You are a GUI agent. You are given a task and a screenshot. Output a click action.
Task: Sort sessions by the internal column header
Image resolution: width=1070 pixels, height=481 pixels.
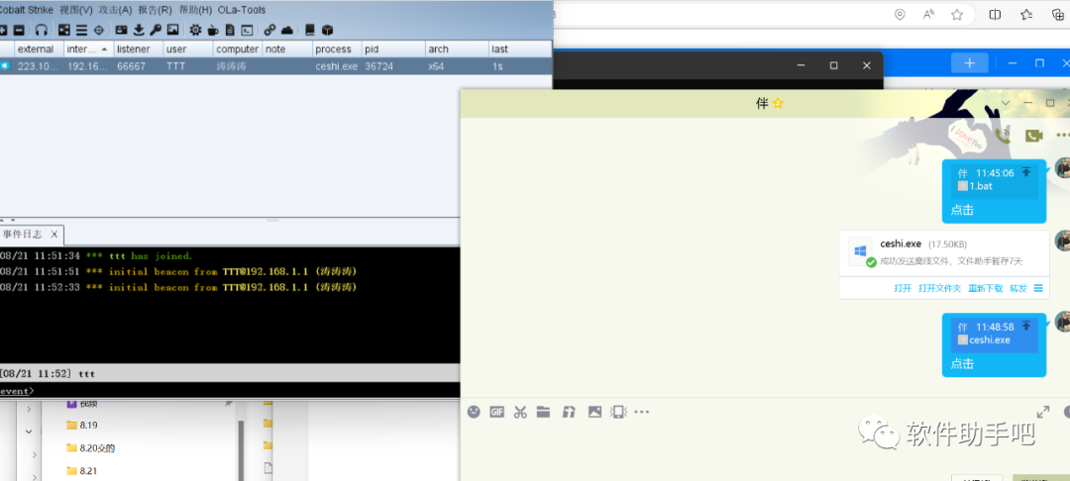point(89,49)
